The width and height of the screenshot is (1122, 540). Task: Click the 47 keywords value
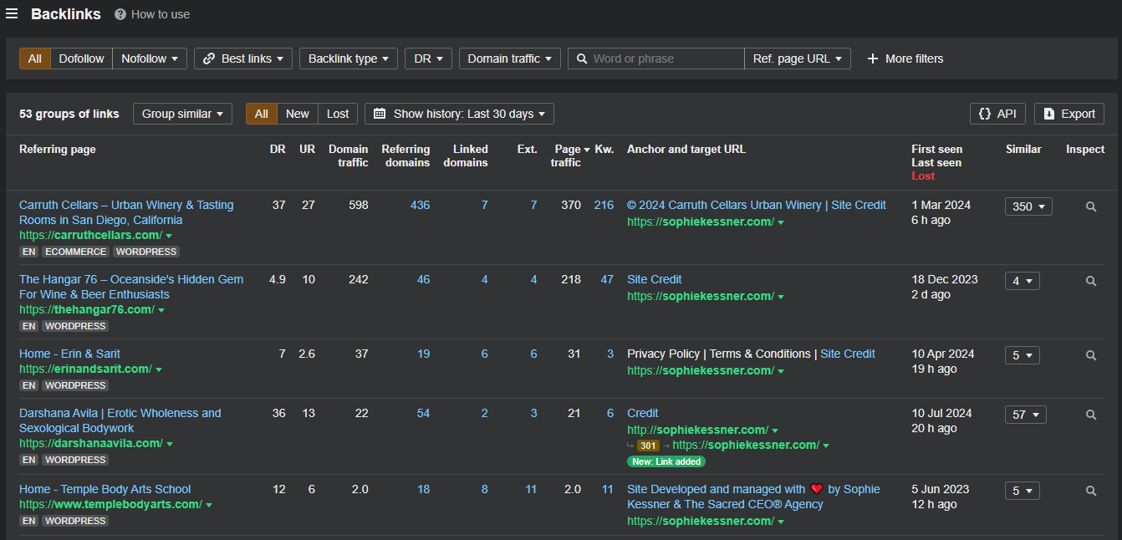[x=607, y=279]
